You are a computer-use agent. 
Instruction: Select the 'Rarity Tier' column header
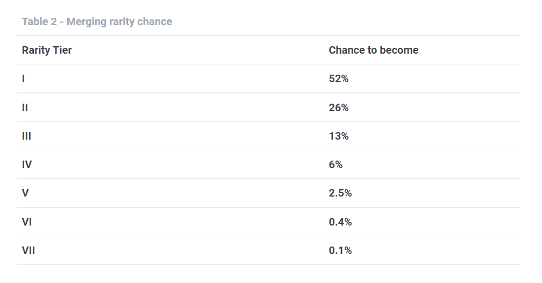point(47,50)
